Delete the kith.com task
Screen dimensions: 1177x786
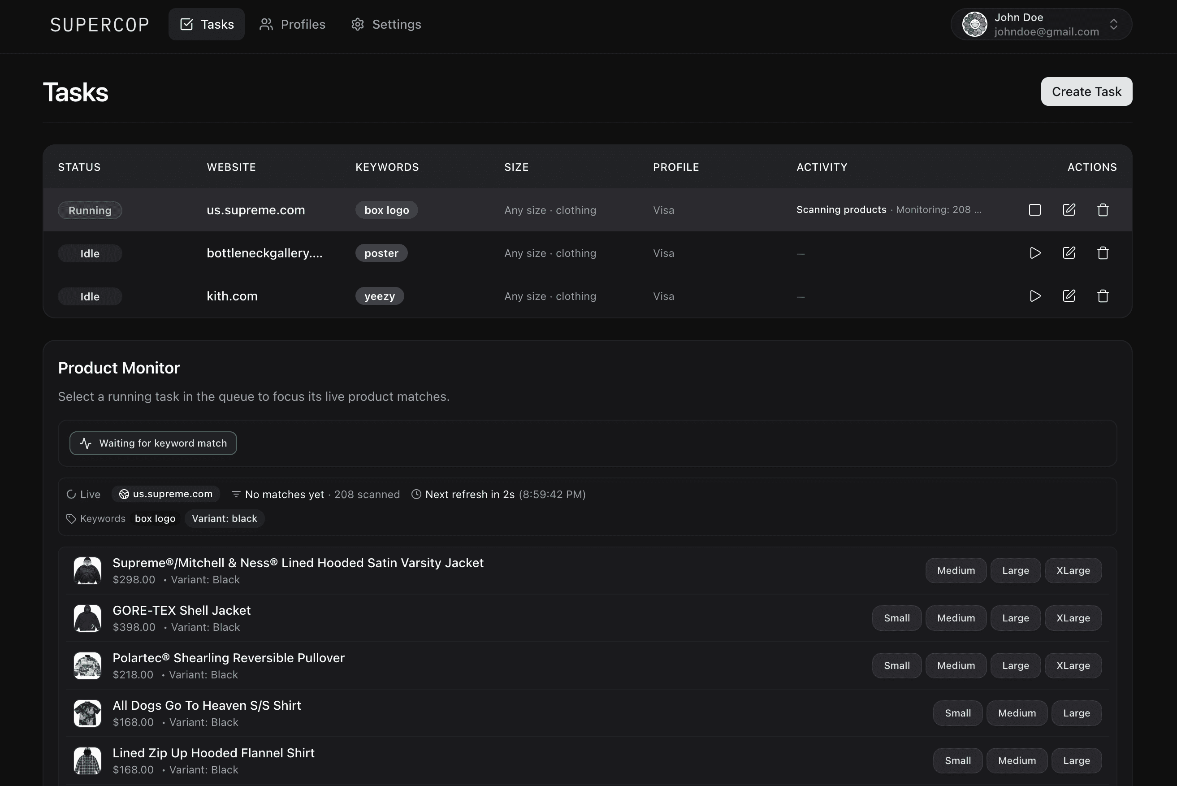(1102, 296)
